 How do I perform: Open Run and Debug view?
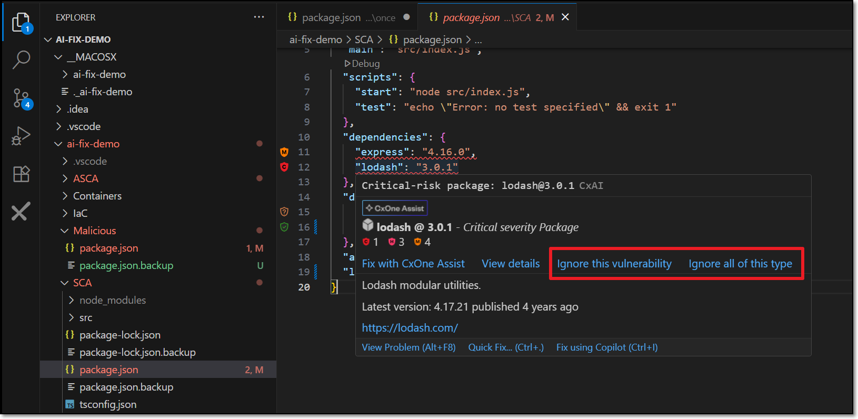tap(21, 136)
